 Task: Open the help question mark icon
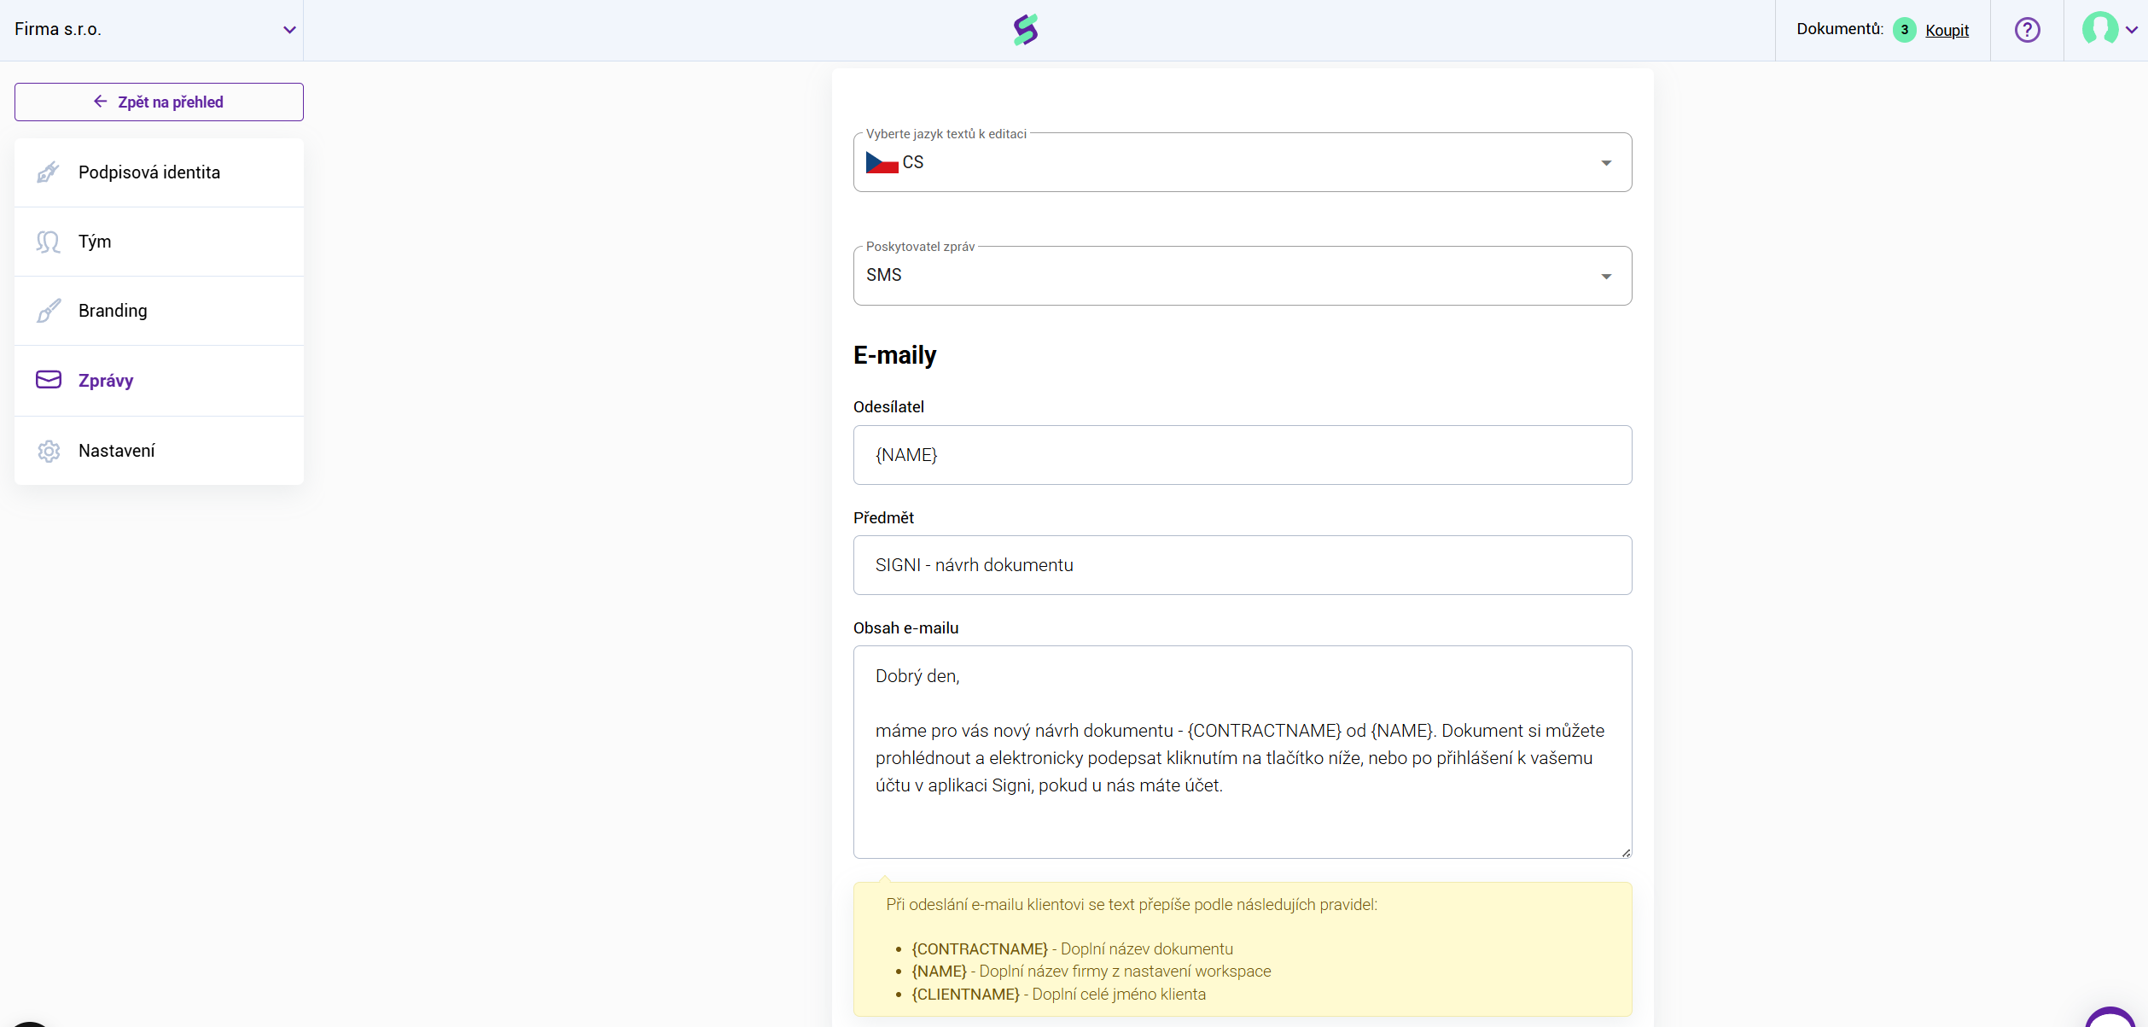pyautogui.click(x=2027, y=30)
